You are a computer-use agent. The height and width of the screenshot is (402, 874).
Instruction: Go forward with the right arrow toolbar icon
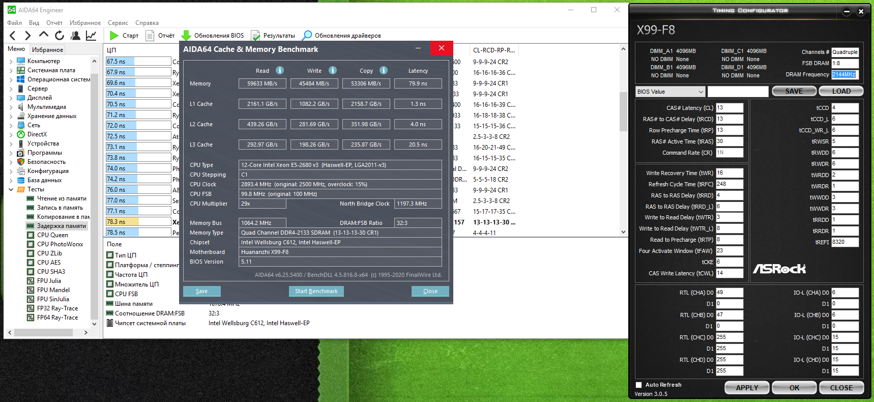coord(28,35)
